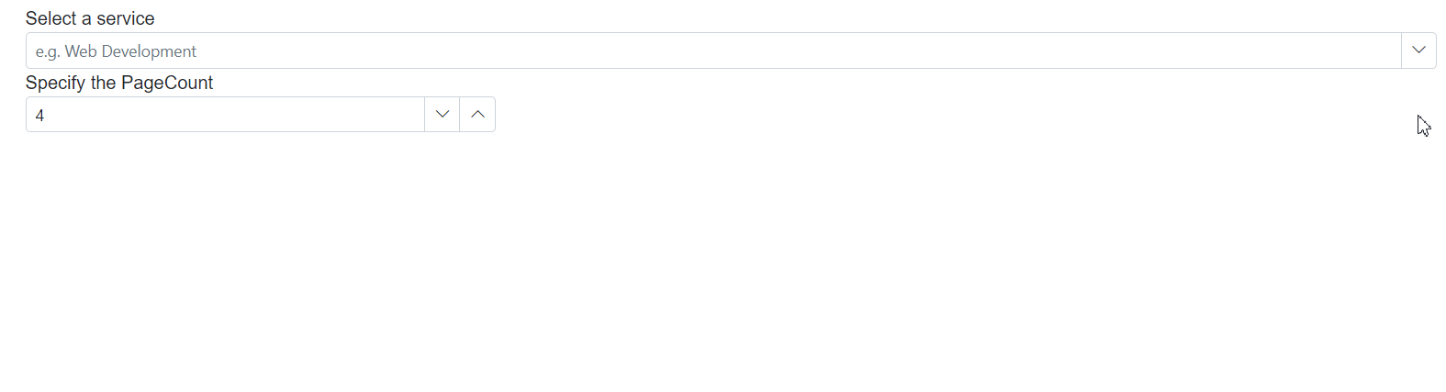Click the down chevron next to 4
The height and width of the screenshot is (392, 1446).
click(x=443, y=115)
